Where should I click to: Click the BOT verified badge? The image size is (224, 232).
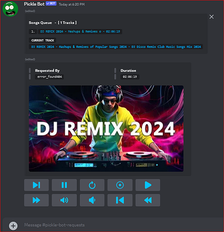[x=51, y=4]
